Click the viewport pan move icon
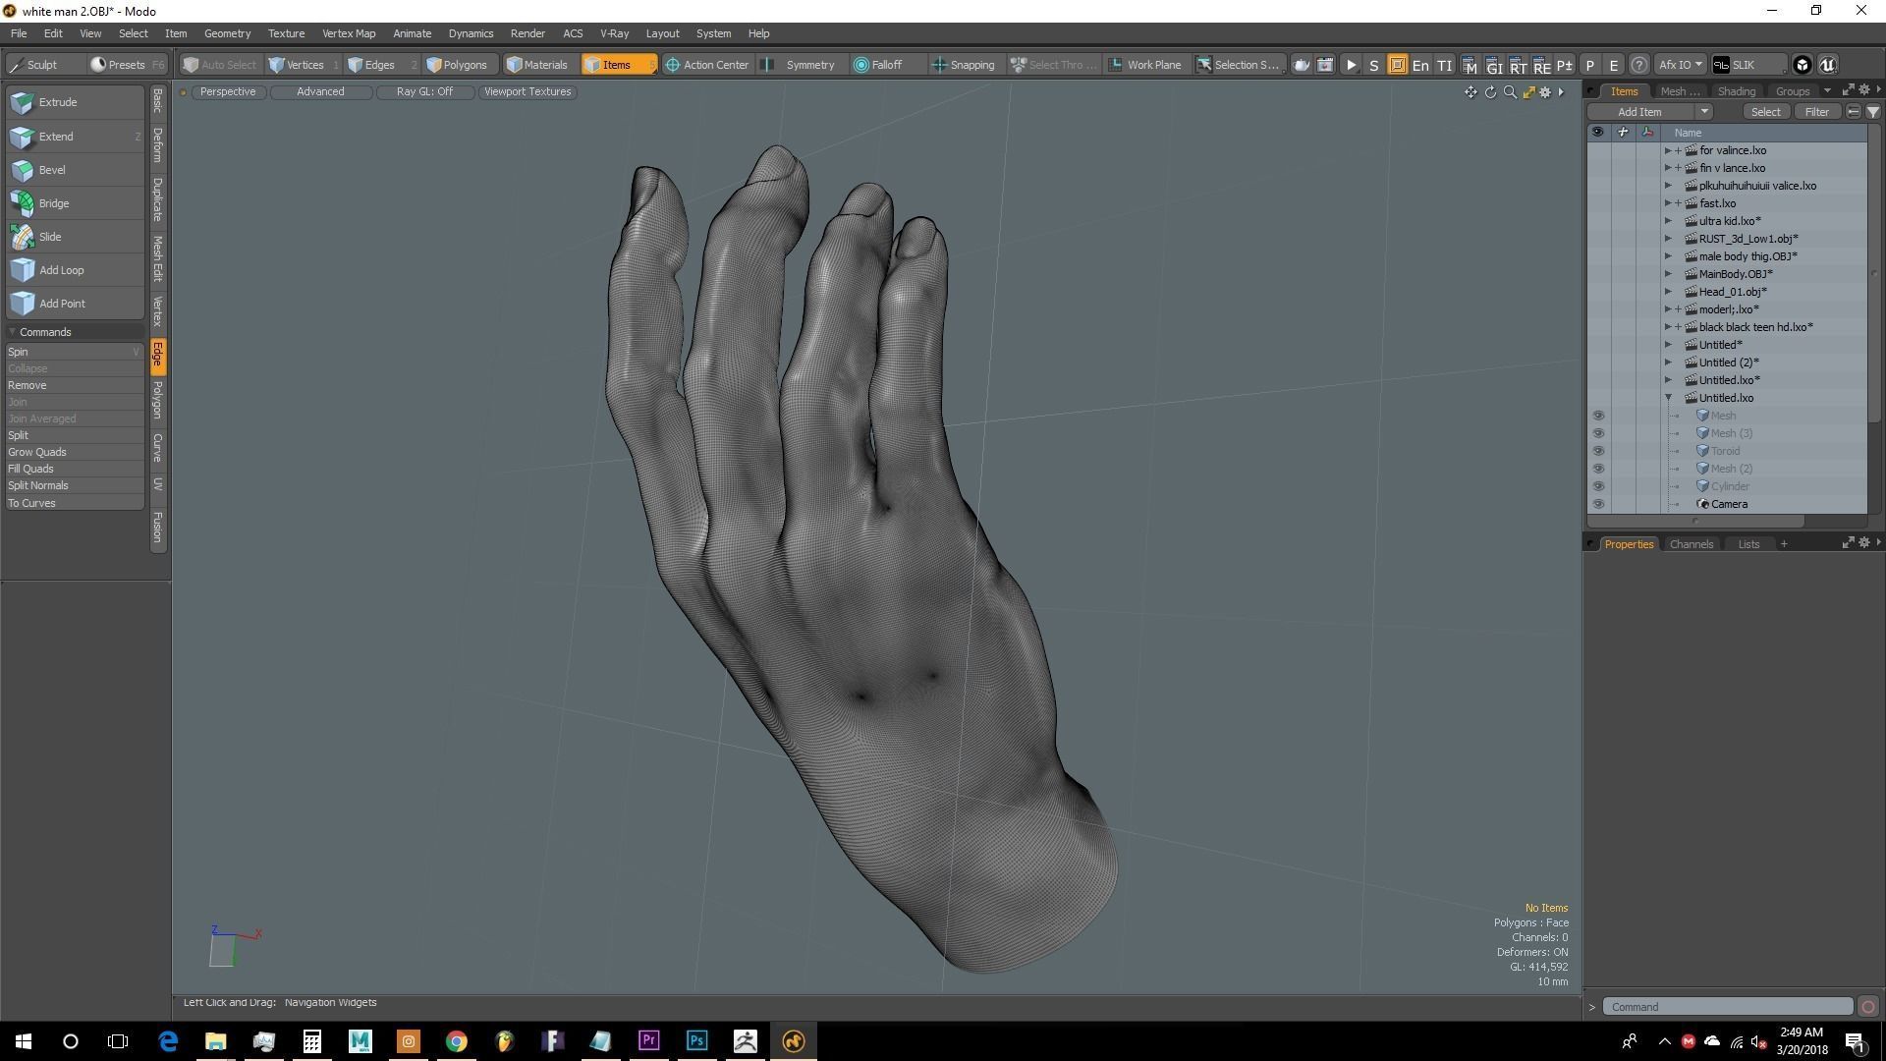Image resolution: width=1886 pixels, height=1061 pixels. click(x=1470, y=92)
